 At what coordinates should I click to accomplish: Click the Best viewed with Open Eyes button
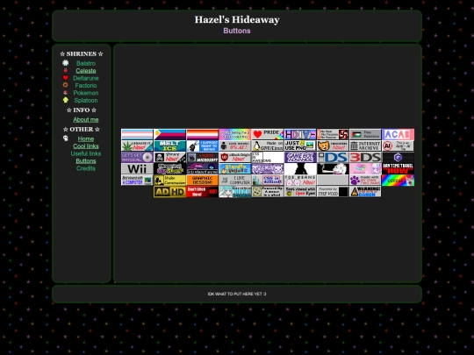pyautogui.click(x=300, y=192)
